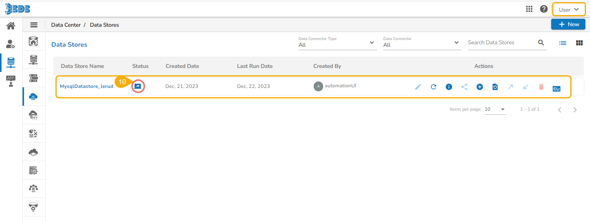Screen dimensions: 590x221
Task: Click the chart visualization icon at row end
Action: point(556,89)
